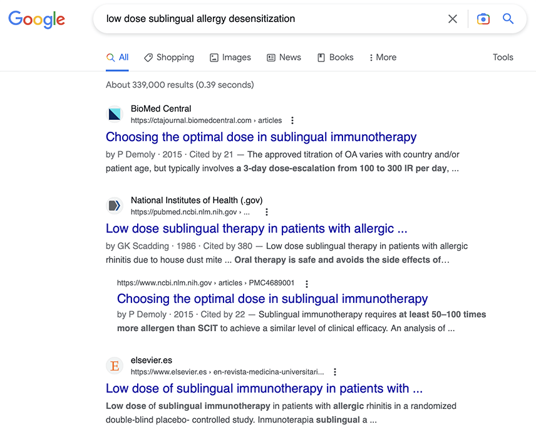
Task: Open the Tools search options
Action: (503, 58)
